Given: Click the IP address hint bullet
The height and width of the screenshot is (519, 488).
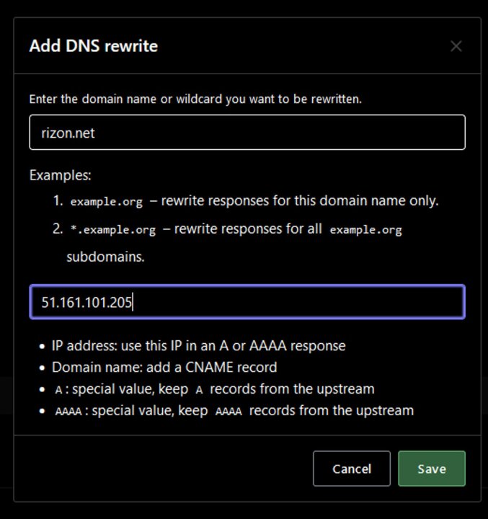Looking at the screenshot, I should pos(198,346).
